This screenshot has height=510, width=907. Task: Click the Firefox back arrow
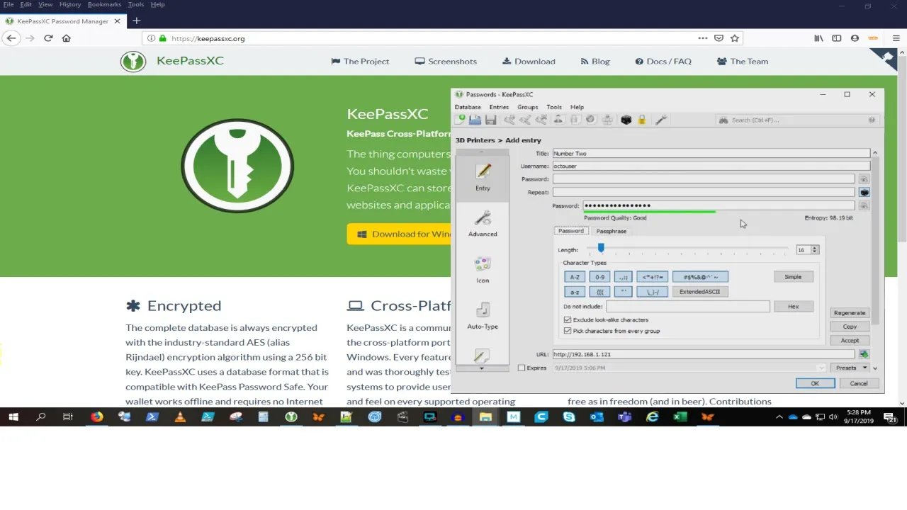(x=11, y=38)
